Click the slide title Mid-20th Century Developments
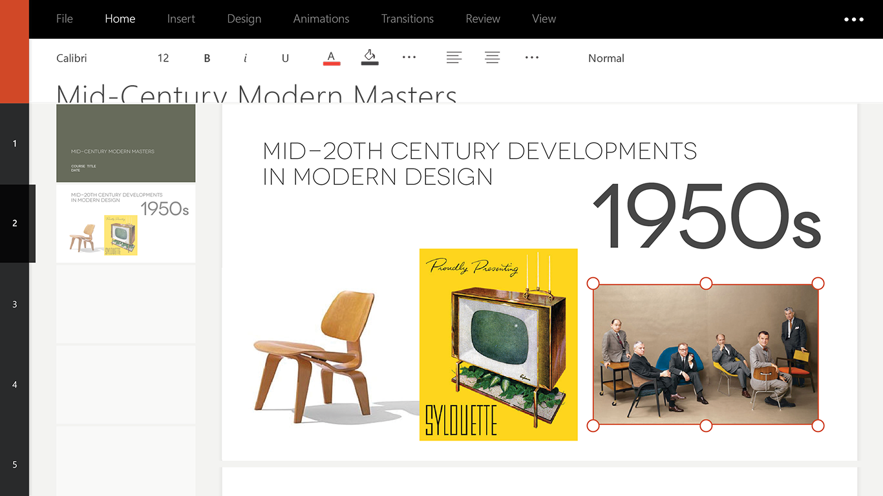The image size is (883, 496). pyautogui.click(x=480, y=163)
